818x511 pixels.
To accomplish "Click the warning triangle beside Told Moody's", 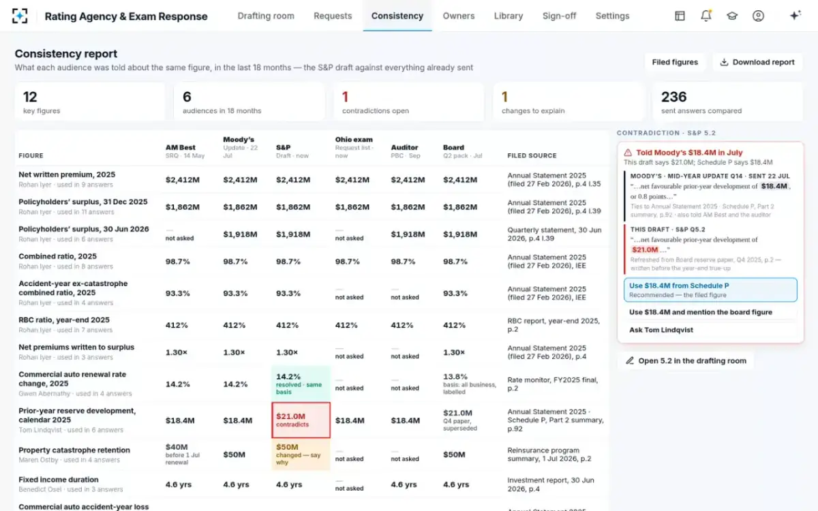I will point(628,153).
